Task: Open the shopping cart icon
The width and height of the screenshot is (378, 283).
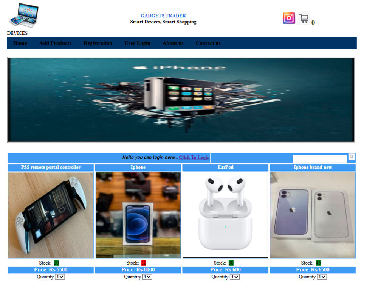Action: click(304, 18)
